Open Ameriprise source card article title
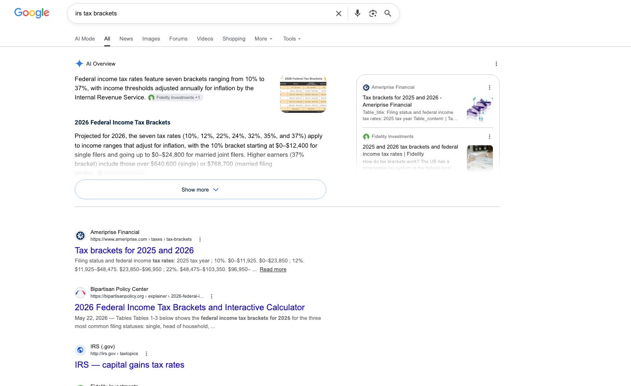Viewport: 631px width, 386px height. click(x=402, y=101)
